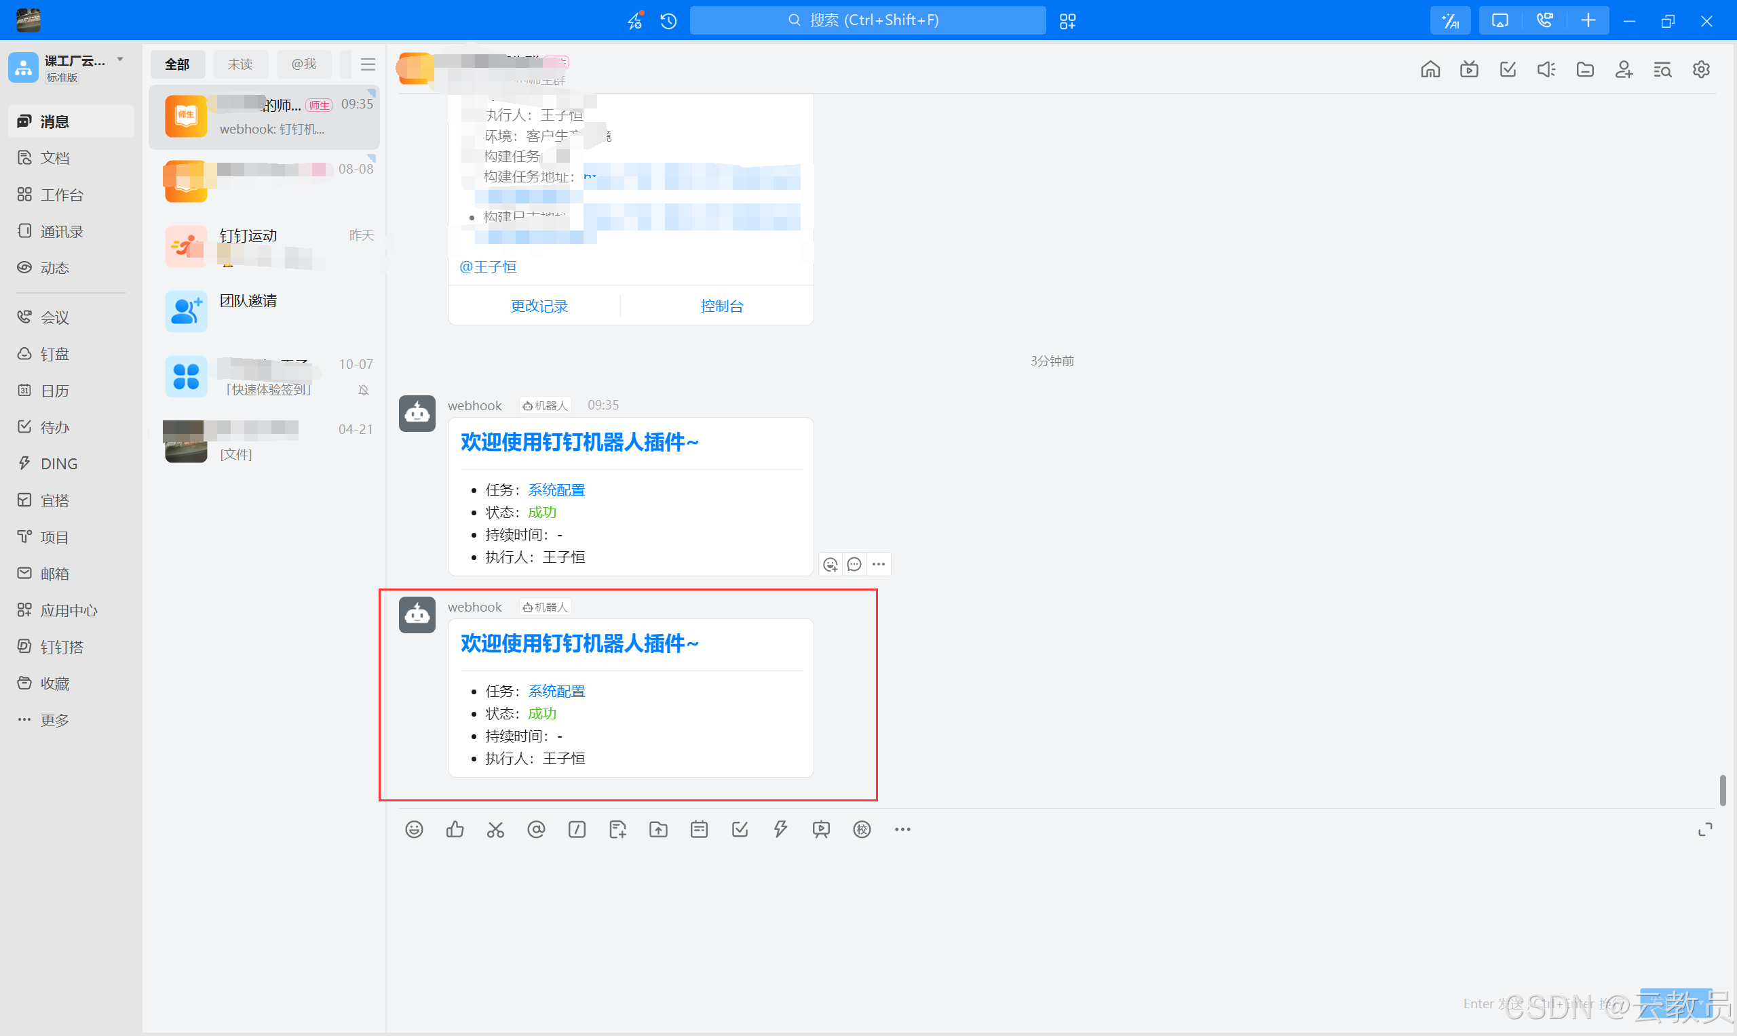
Task: Open 会议 meetings
Action: 70,317
